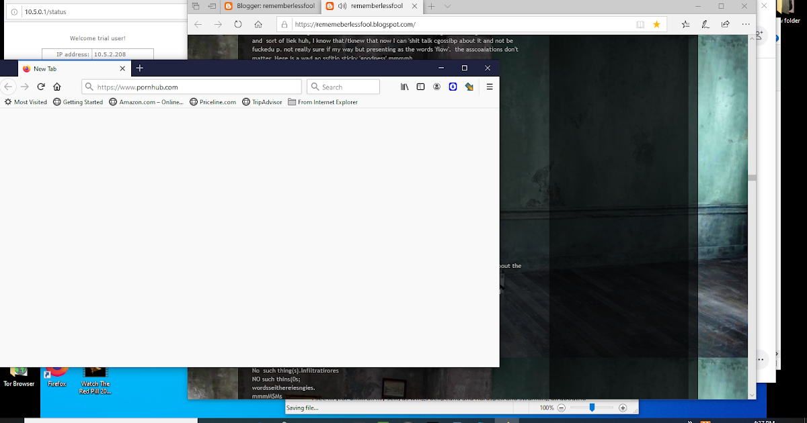Screen dimensions: 807x423
Task: Open Priceline.com bookmark
Action: point(213,102)
